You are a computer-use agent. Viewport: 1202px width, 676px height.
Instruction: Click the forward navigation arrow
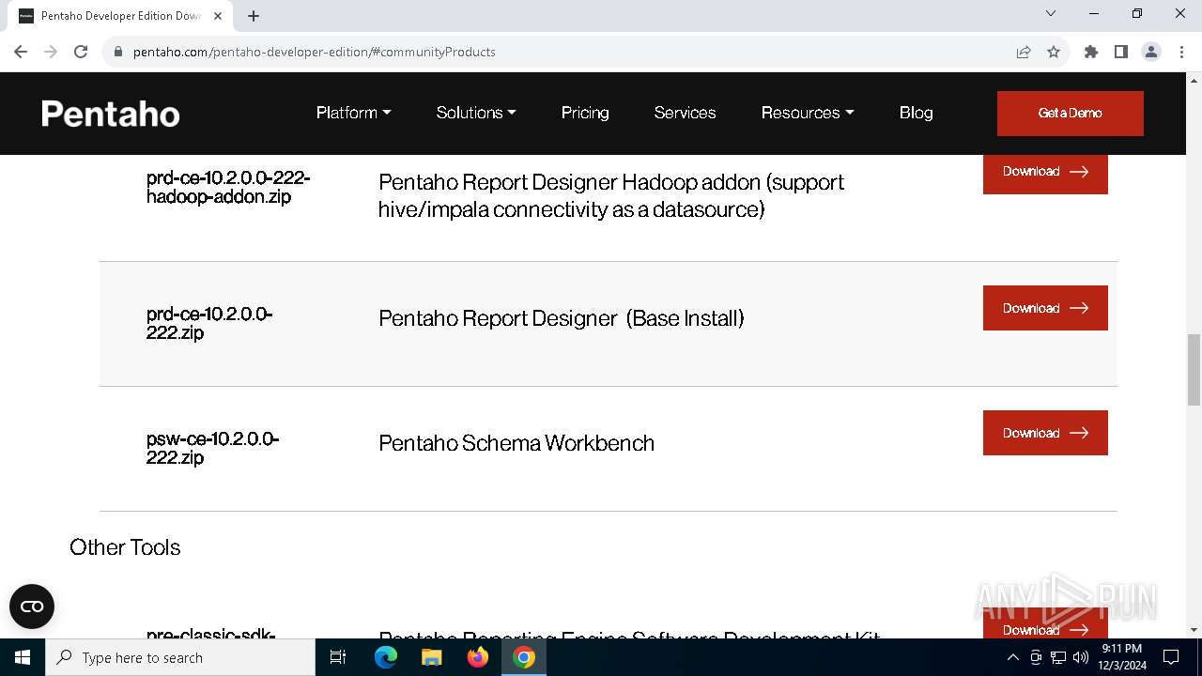[x=51, y=52]
